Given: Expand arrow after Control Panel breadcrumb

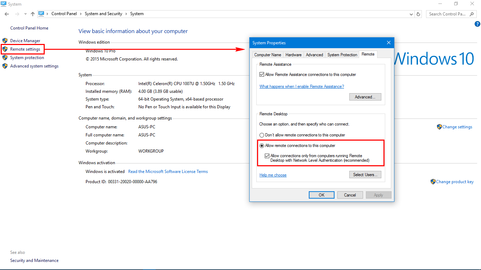Looking at the screenshot, I should (x=81, y=14).
